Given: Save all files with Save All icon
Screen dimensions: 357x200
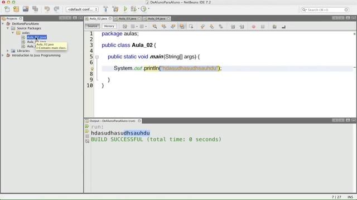Looking at the screenshot, I should pos(35,9).
